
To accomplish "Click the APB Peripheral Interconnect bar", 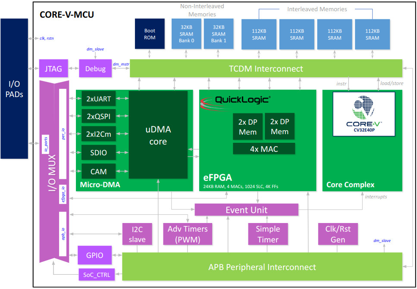I will pos(262,267).
